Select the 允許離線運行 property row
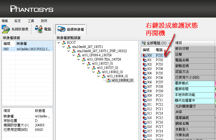The image size is (216, 140). point(194,106)
